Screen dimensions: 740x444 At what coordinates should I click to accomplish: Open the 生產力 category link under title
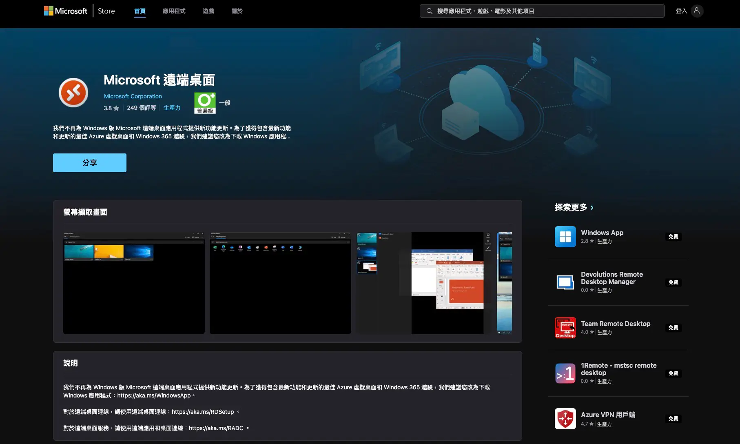click(172, 108)
